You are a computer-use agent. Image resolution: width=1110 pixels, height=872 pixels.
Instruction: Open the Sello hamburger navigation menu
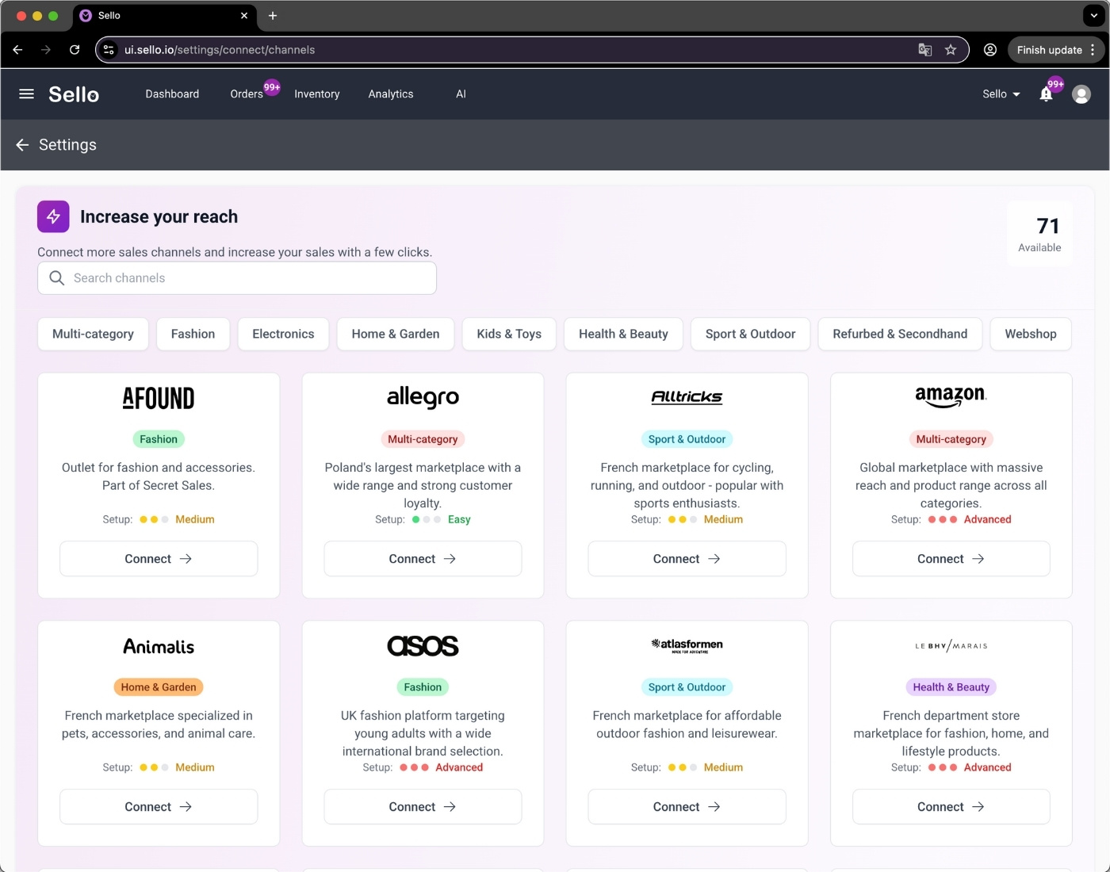26,94
